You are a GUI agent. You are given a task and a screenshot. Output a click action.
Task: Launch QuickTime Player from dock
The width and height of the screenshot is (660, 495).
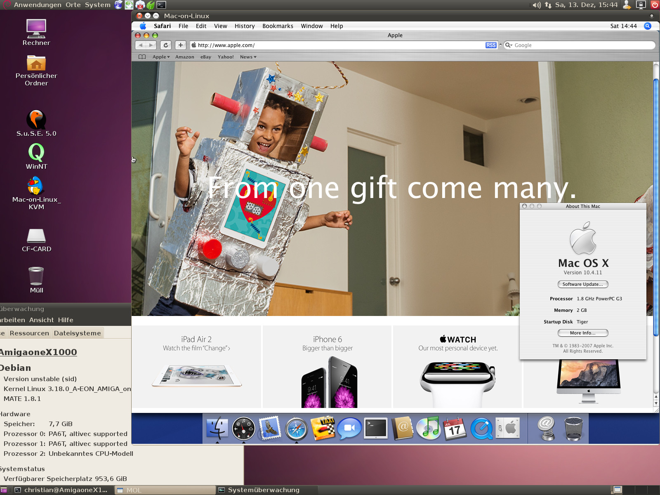click(481, 428)
